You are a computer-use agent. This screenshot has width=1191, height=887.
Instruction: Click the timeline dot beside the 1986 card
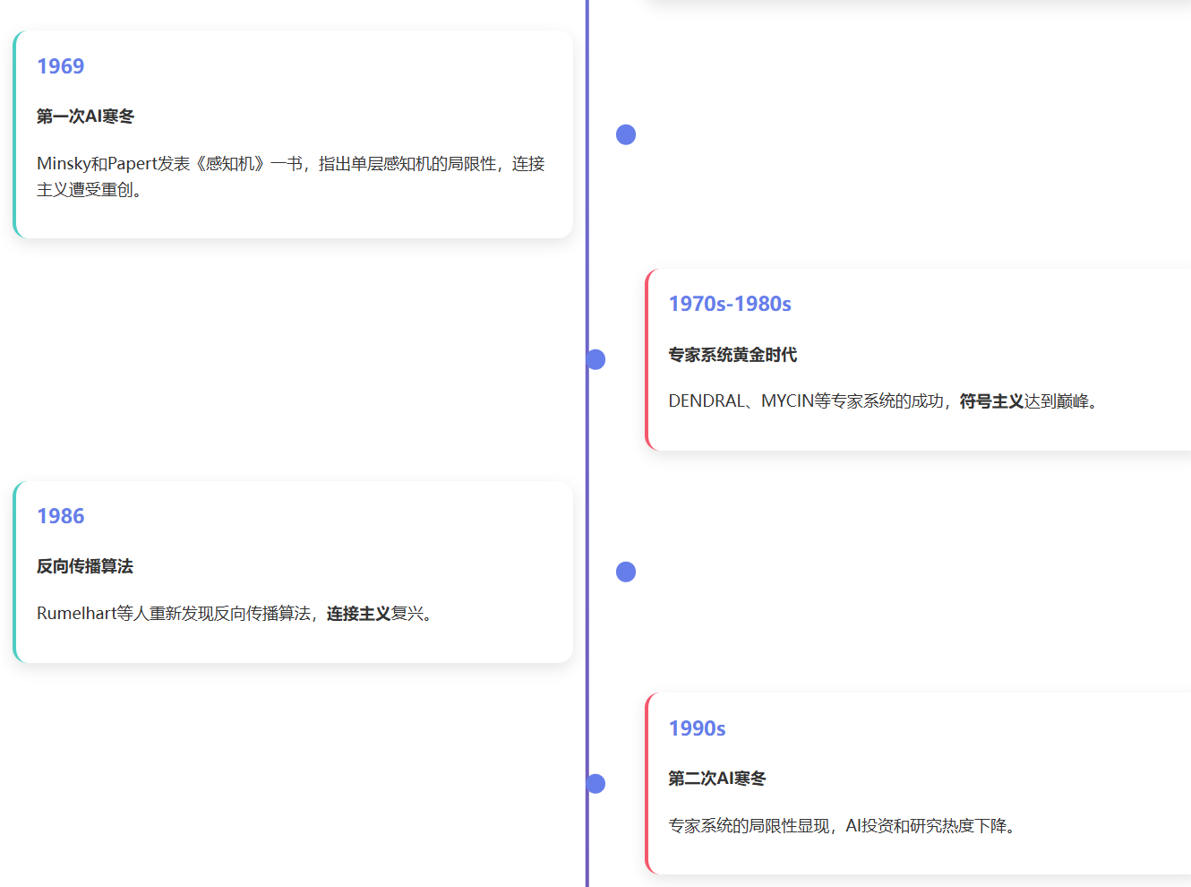625,571
